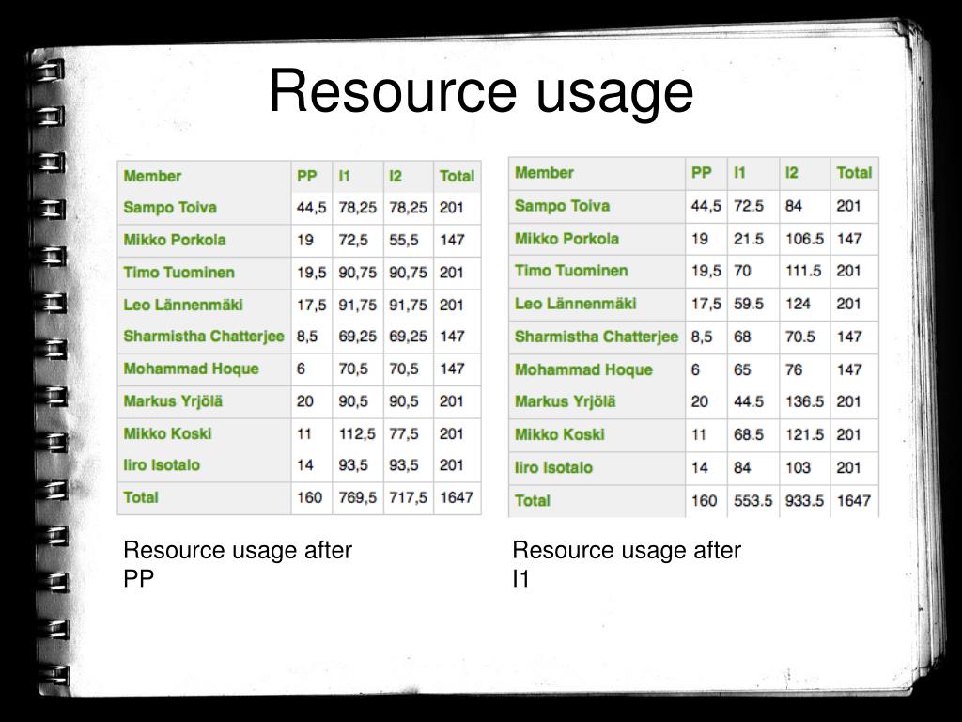Viewport: 962px width, 722px height.
Task: Click the "933.5" I2 total cell
Action: point(804,501)
